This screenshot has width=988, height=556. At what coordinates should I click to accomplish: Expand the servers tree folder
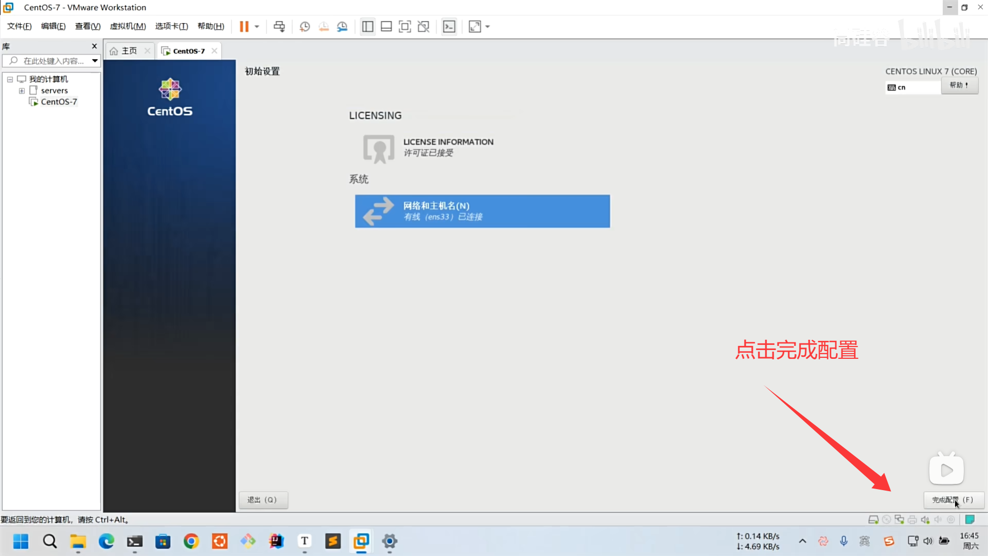click(22, 91)
